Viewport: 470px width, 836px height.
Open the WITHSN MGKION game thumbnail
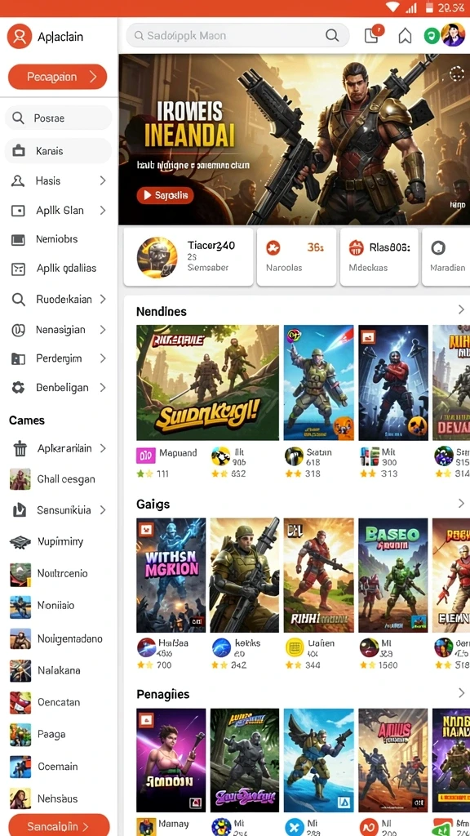[171, 576]
